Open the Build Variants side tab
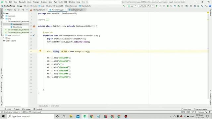Viewport: 212px width, 119px height. point(2,87)
